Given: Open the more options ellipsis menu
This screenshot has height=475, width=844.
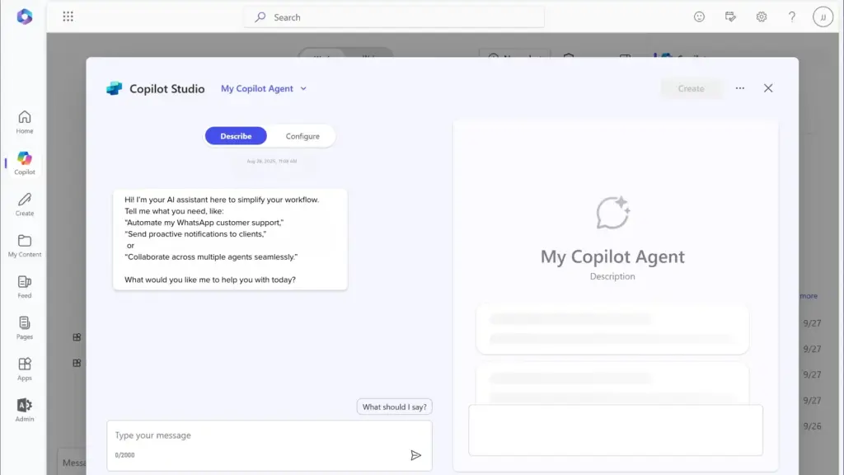Looking at the screenshot, I should point(740,88).
